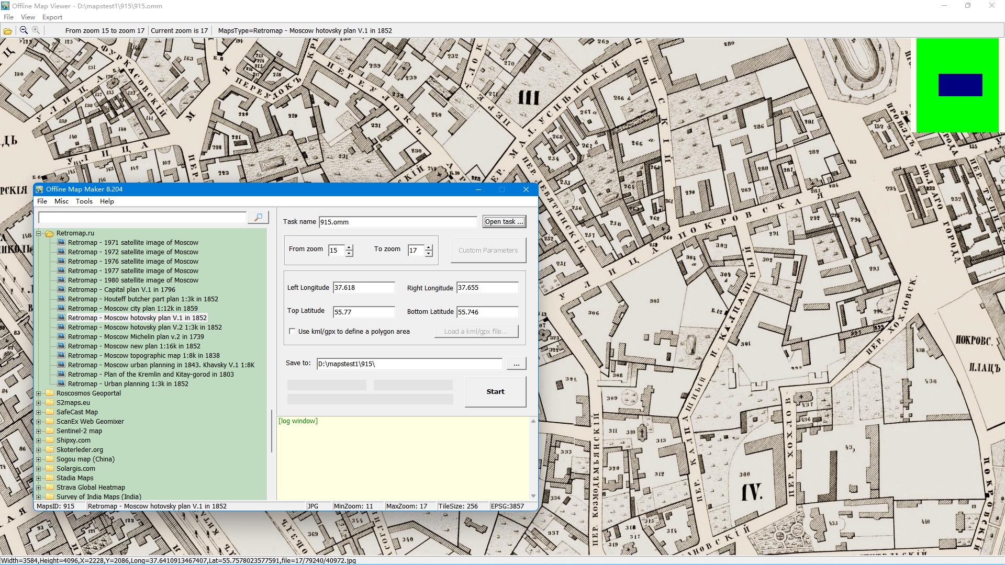Expand the Solargis.com node
The image size is (1005, 565).
pos(38,469)
